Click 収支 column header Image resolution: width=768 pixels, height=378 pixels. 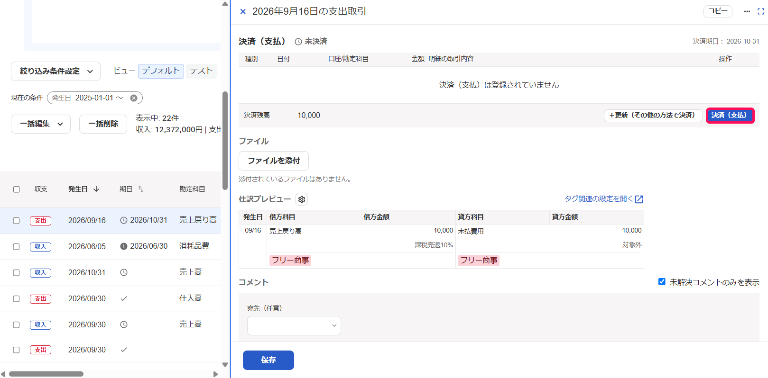tap(41, 189)
